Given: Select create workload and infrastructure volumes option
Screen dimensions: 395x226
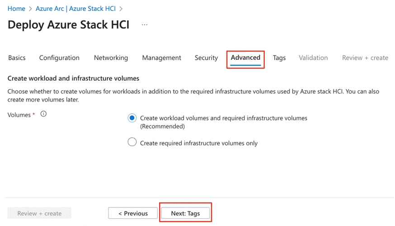Looking at the screenshot, I should pos(132,118).
